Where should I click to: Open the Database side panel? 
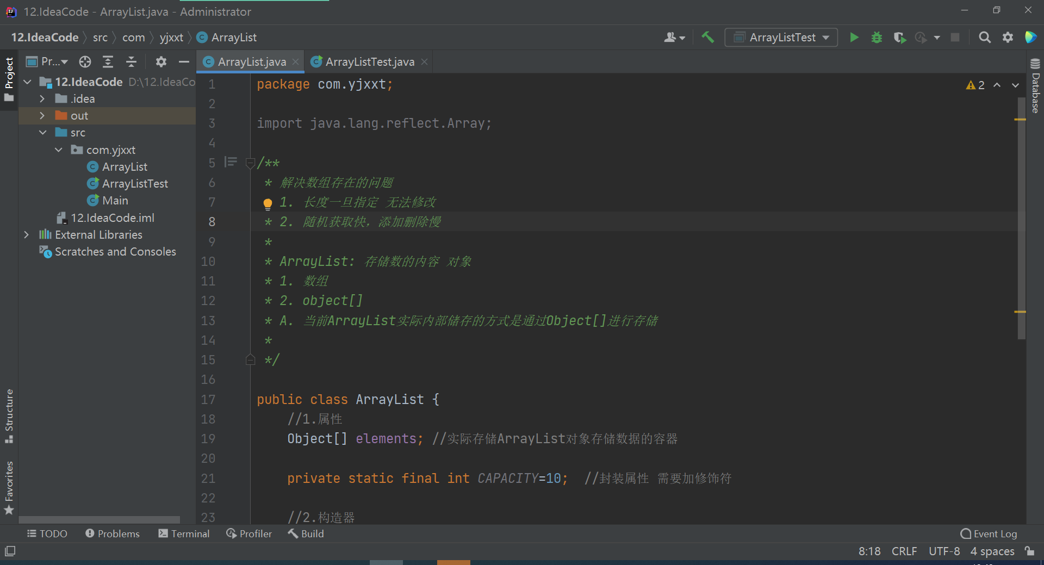[x=1035, y=85]
